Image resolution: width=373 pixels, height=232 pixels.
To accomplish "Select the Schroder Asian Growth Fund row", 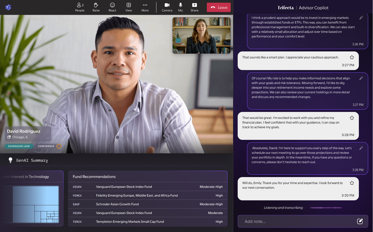I will click(148, 204).
